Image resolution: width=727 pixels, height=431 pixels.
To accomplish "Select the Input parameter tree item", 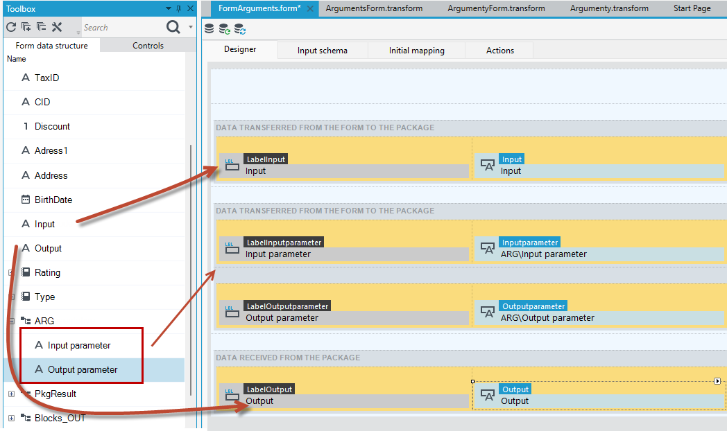I will tap(79, 345).
